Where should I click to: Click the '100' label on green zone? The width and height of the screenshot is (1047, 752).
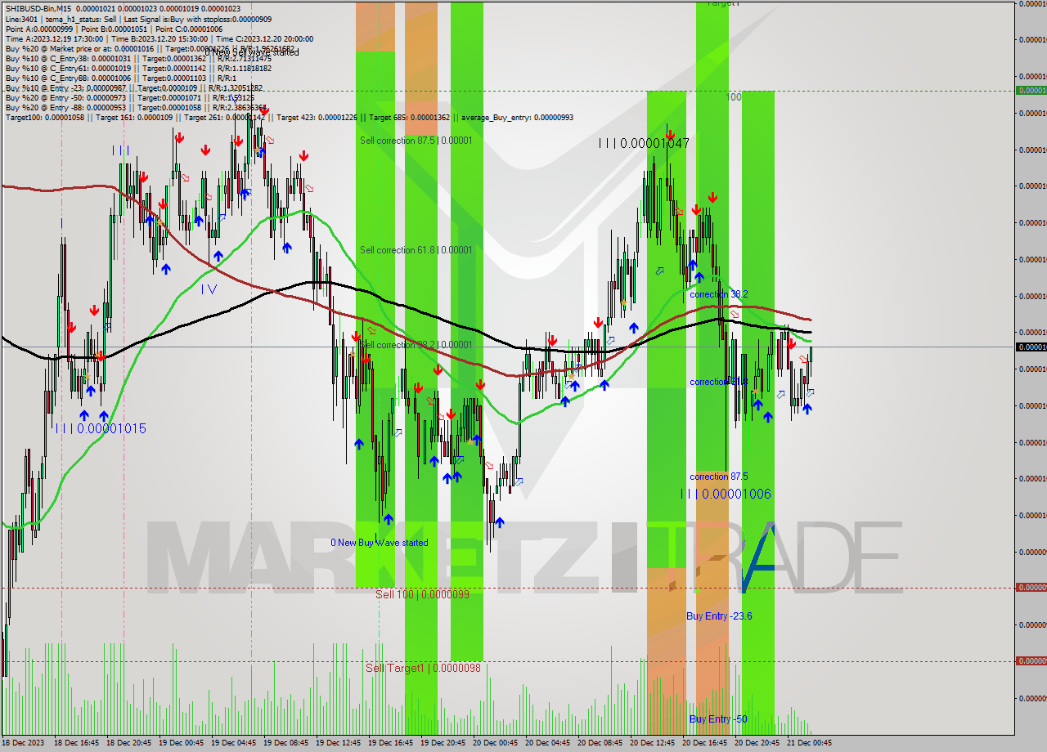click(735, 97)
